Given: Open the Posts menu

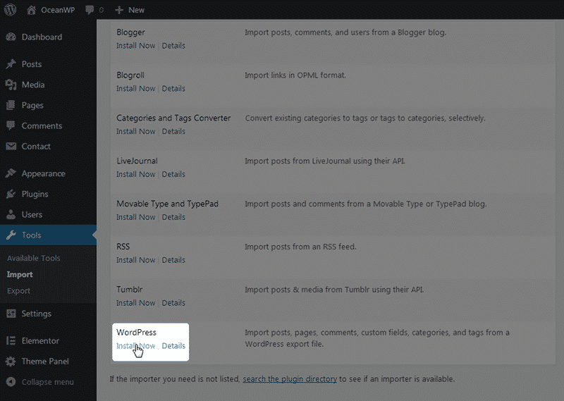Looking at the screenshot, I should point(32,64).
